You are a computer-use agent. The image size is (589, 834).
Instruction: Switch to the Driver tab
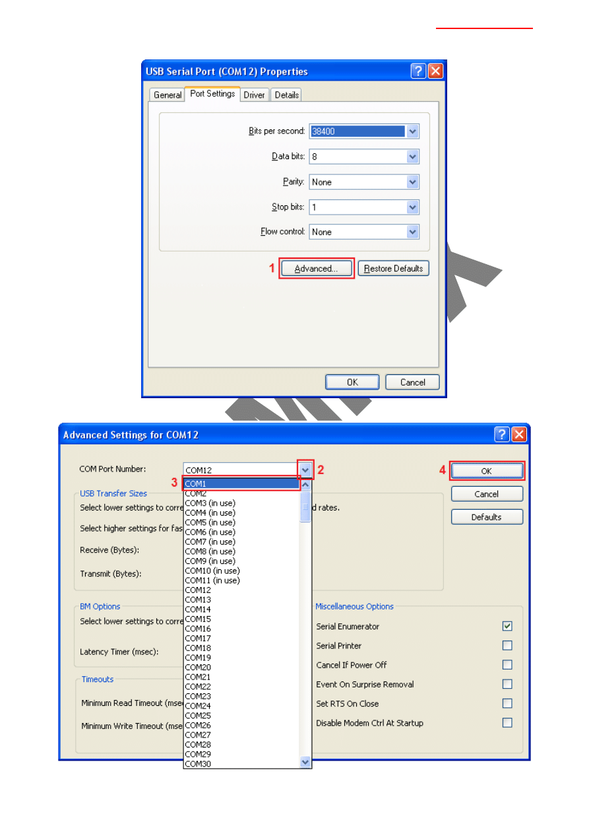[x=254, y=95]
